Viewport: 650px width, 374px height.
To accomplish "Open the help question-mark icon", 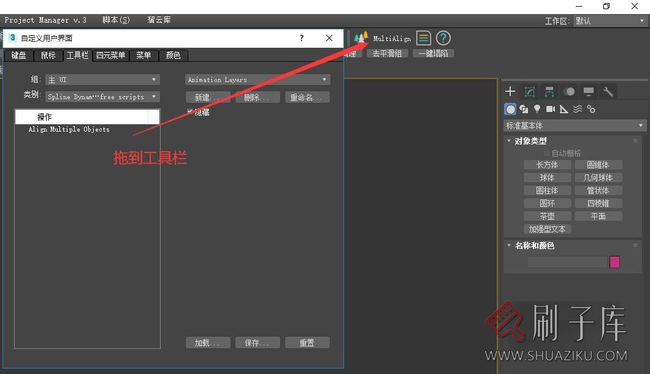I will pos(443,38).
